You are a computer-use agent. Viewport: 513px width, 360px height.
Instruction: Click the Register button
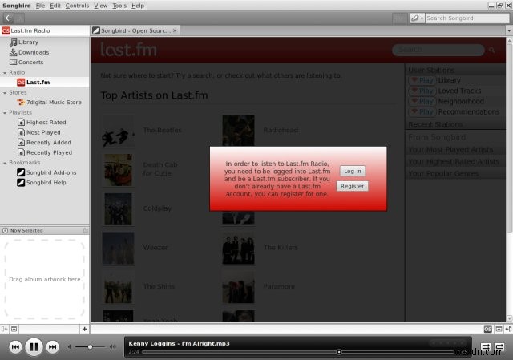pyautogui.click(x=352, y=186)
